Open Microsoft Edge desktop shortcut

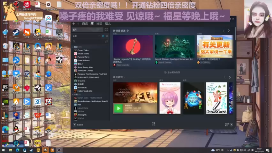pyautogui.click(x=5, y=132)
